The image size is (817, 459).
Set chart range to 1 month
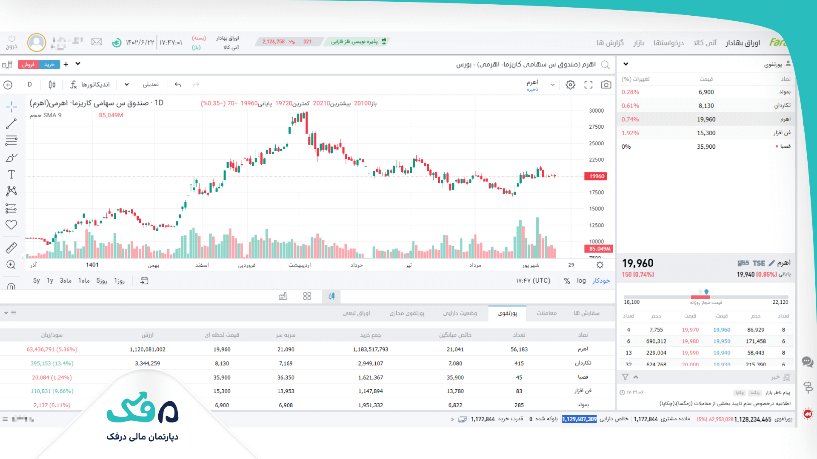pyautogui.click(x=84, y=280)
